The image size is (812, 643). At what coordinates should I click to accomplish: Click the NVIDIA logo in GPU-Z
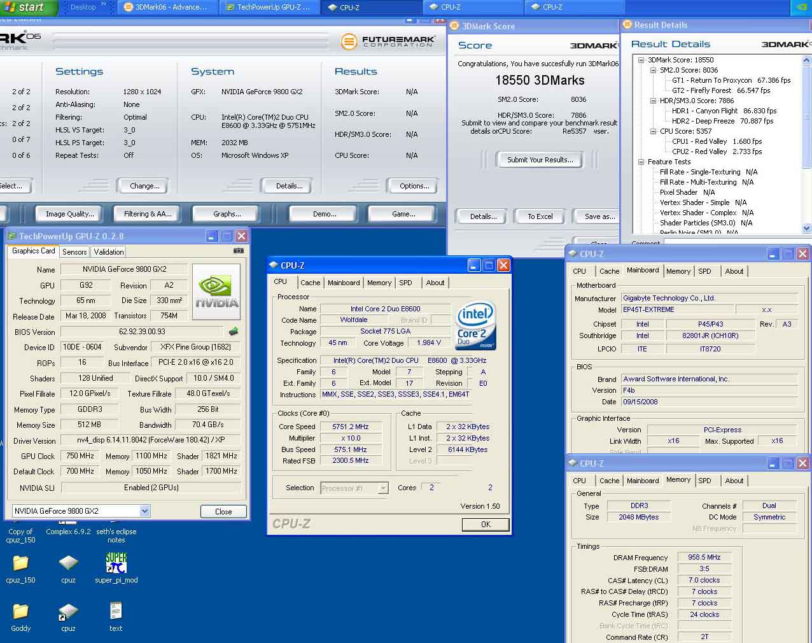pyautogui.click(x=216, y=291)
